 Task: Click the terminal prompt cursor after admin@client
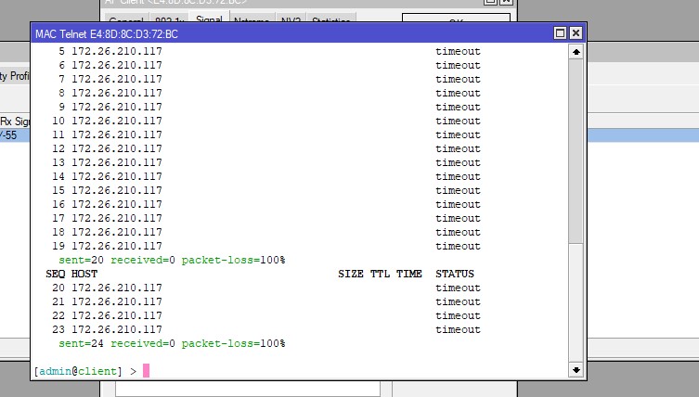coord(147,371)
